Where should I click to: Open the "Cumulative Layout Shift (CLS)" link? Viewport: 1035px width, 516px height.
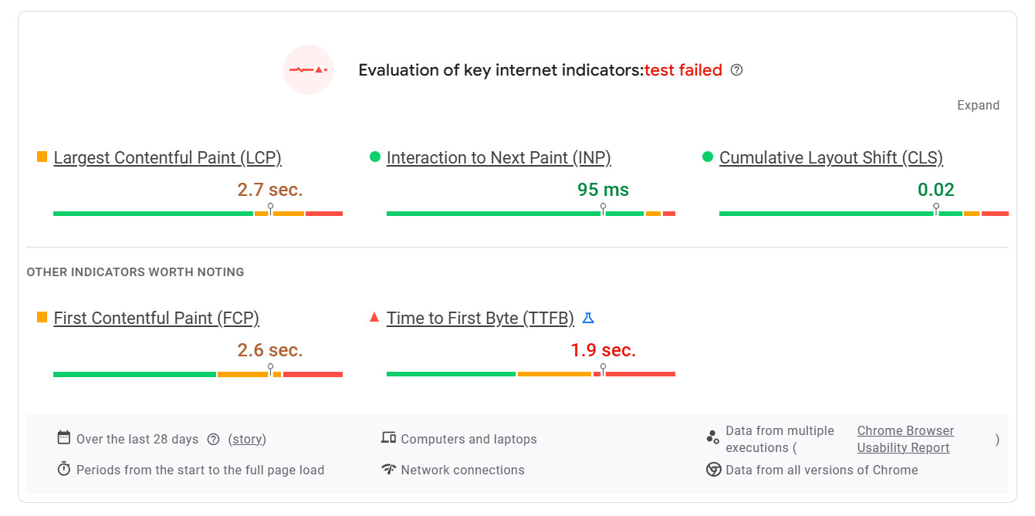[x=830, y=157]
